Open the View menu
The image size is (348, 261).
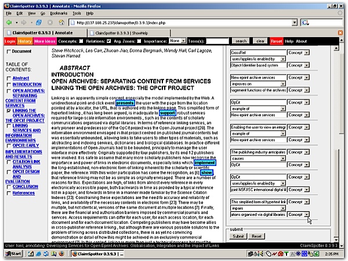click(31, 13)
